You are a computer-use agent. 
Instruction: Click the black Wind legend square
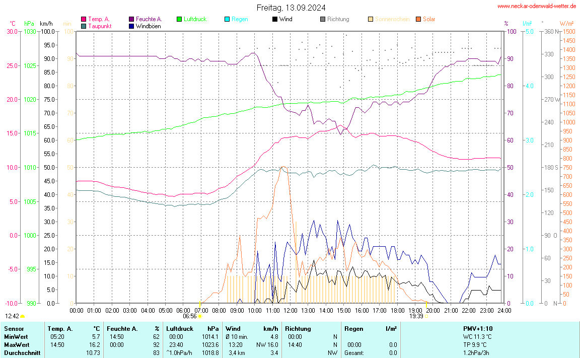coord(275,20)
